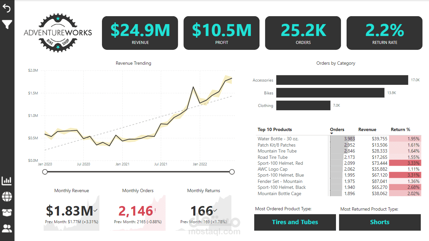Click the Return % column header
429x241 pixels.
(400, 129)
